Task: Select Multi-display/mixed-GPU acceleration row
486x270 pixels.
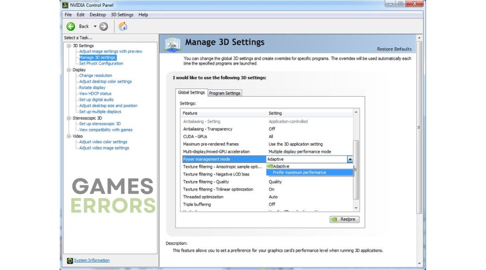Action: (x=267, y=152)
